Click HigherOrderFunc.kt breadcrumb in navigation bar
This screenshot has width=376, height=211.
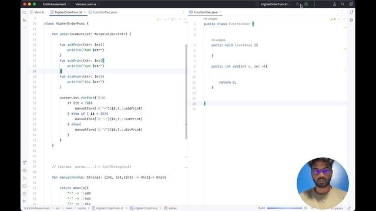tap(108, 209)
